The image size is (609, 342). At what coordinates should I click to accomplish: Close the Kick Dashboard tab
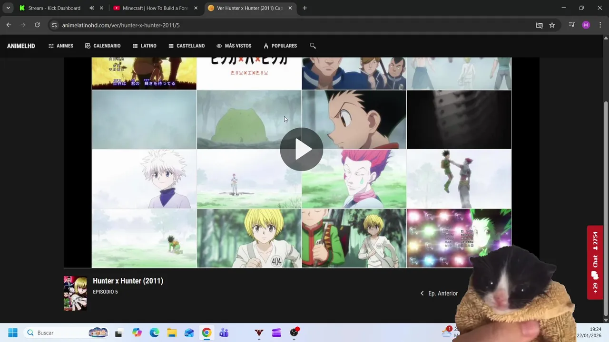click(101, 8)
